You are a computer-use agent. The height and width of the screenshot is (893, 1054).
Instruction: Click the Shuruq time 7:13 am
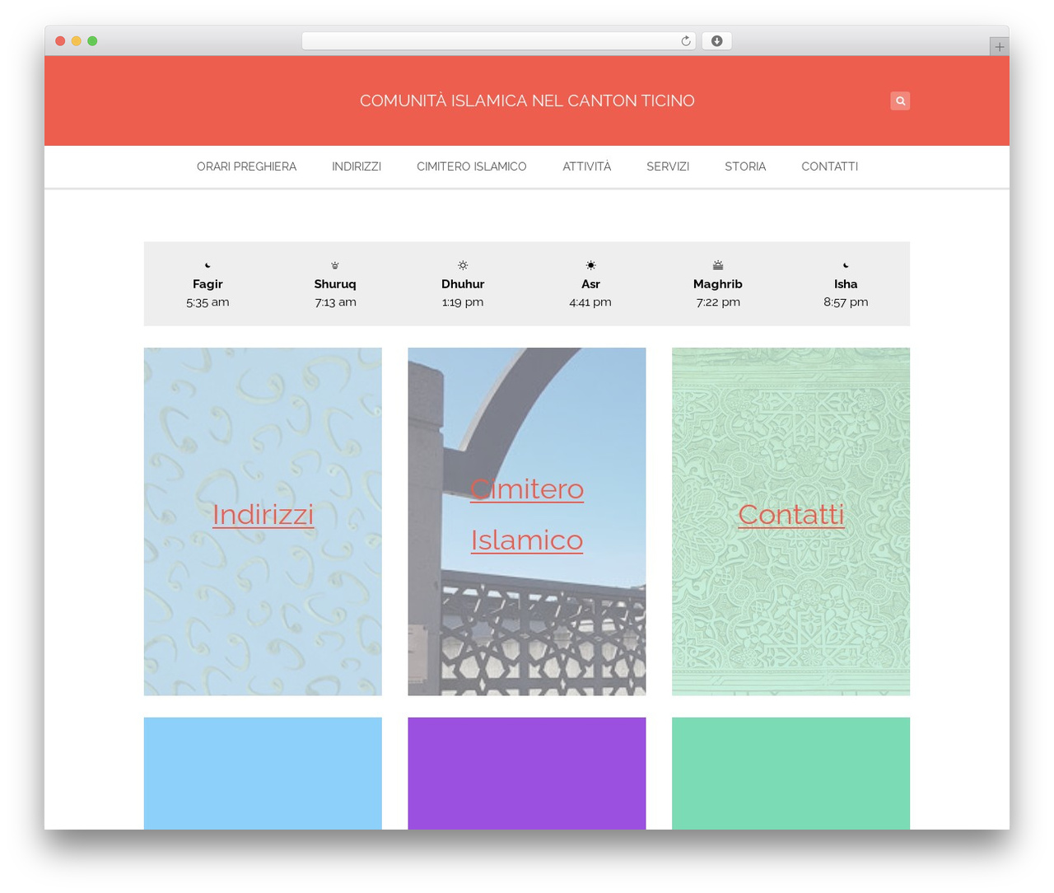click(x=335, y=302)
